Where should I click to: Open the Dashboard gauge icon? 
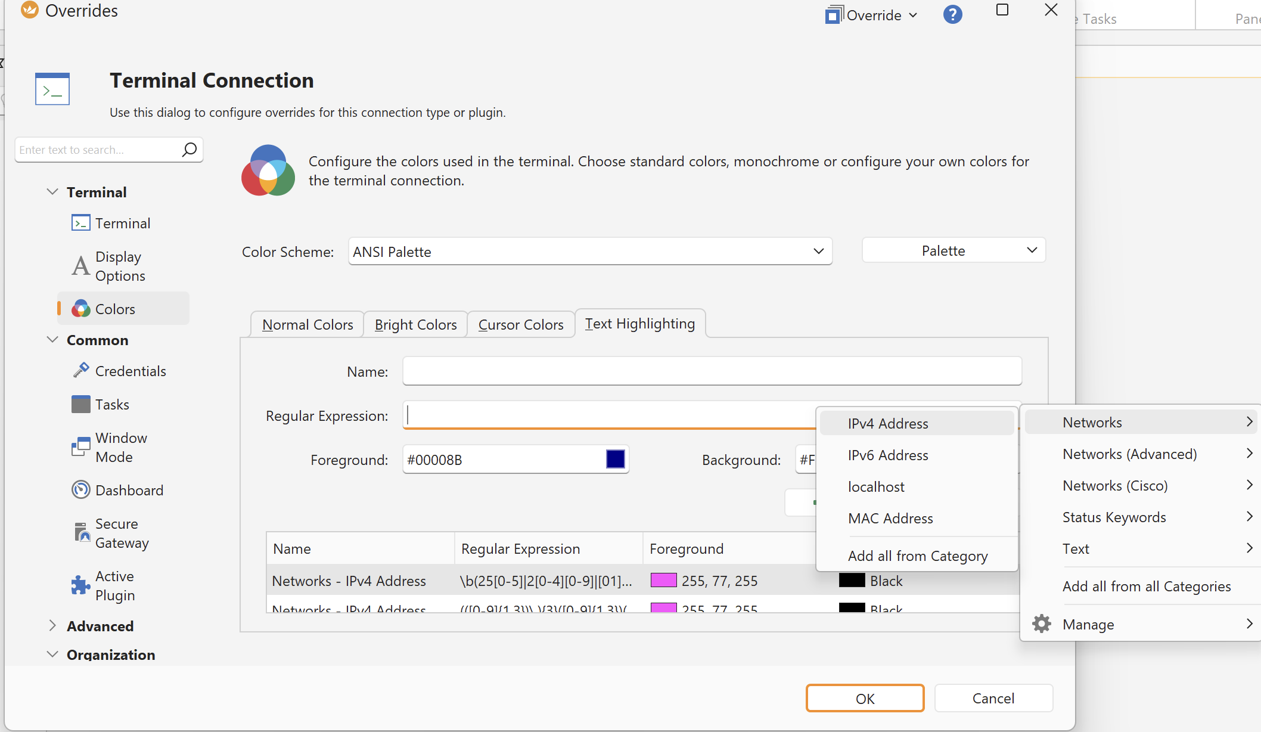click(80, 490)
